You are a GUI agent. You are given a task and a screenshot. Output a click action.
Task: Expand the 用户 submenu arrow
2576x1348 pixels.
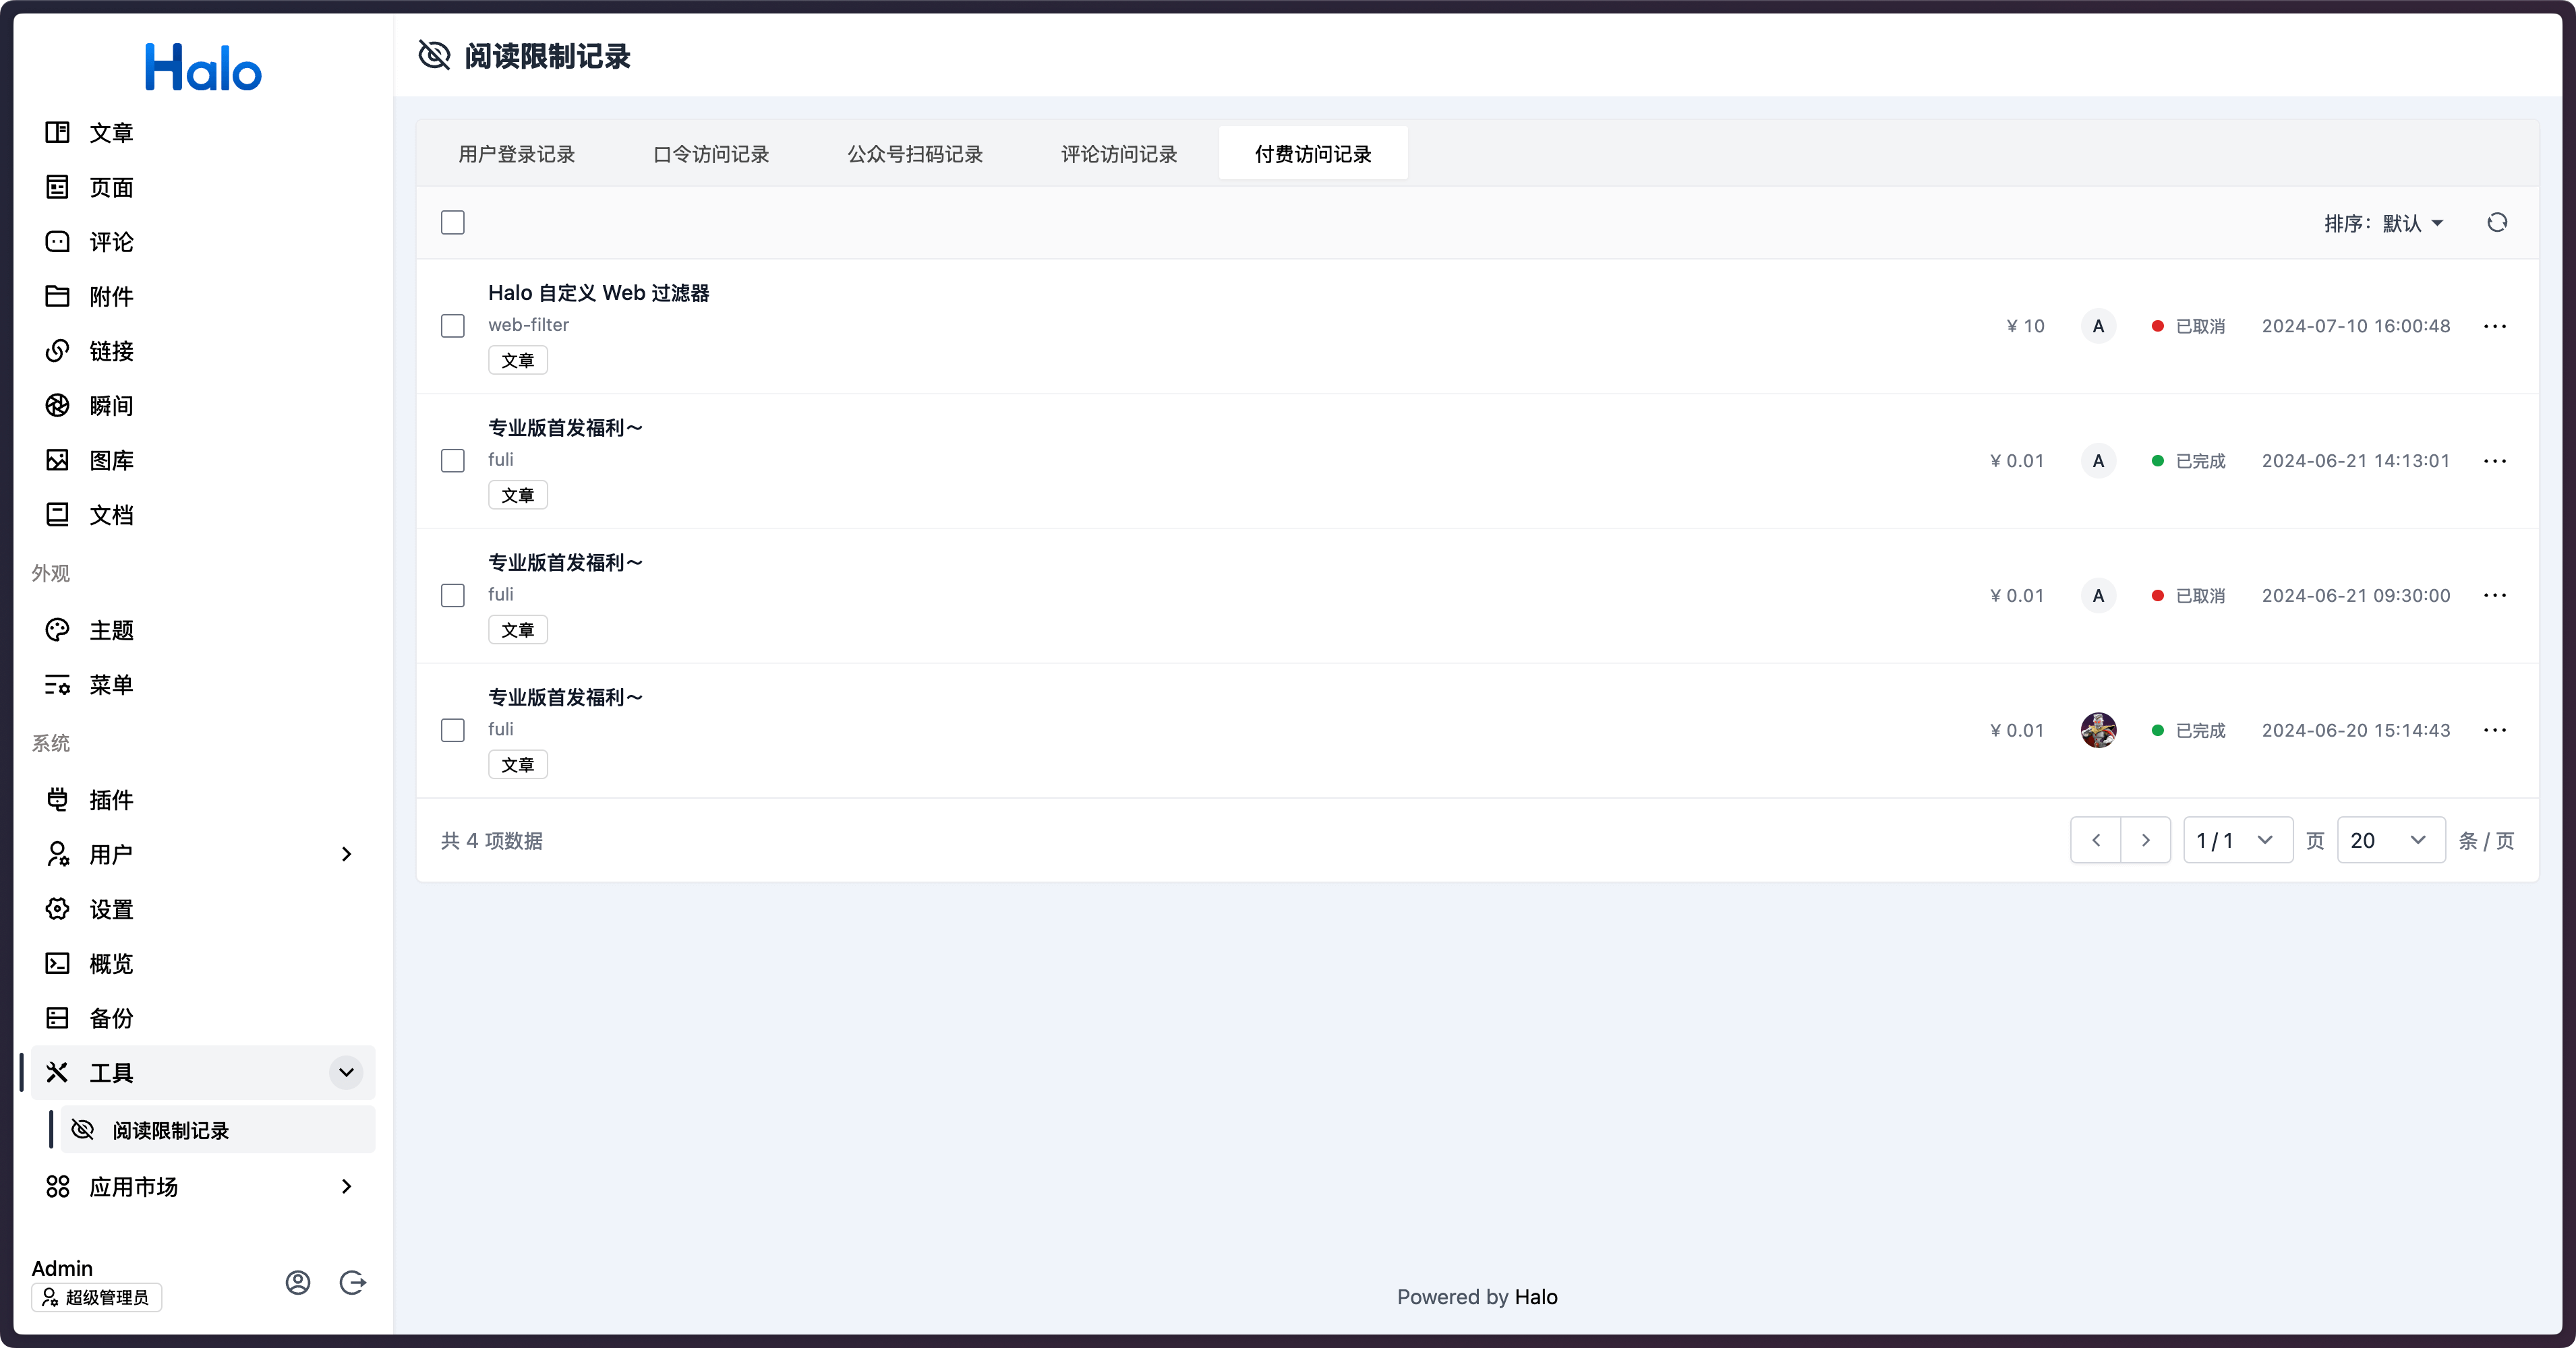coord(346,855)
